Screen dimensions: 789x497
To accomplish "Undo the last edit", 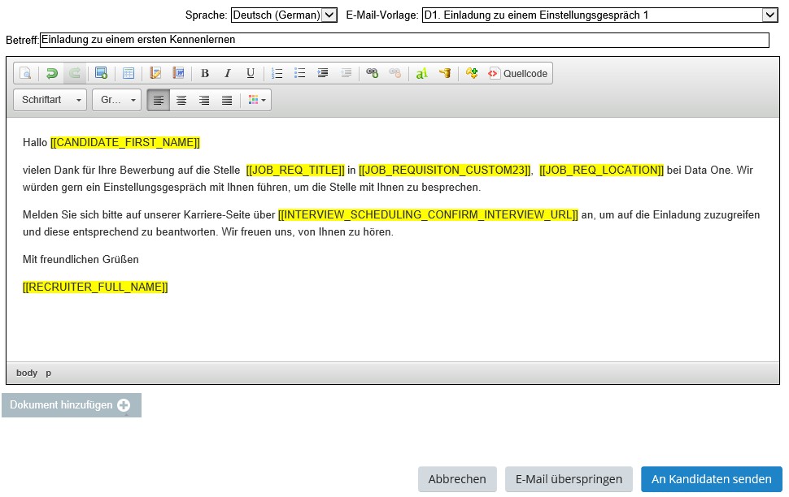I will coord(52,74).
